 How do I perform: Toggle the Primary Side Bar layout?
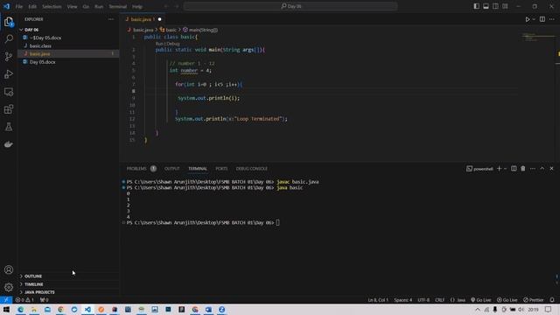[x=476, y=6]
